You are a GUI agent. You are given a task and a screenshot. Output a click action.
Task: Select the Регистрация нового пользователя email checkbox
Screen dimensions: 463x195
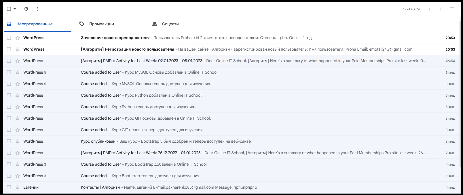click(x=9, y=49)
